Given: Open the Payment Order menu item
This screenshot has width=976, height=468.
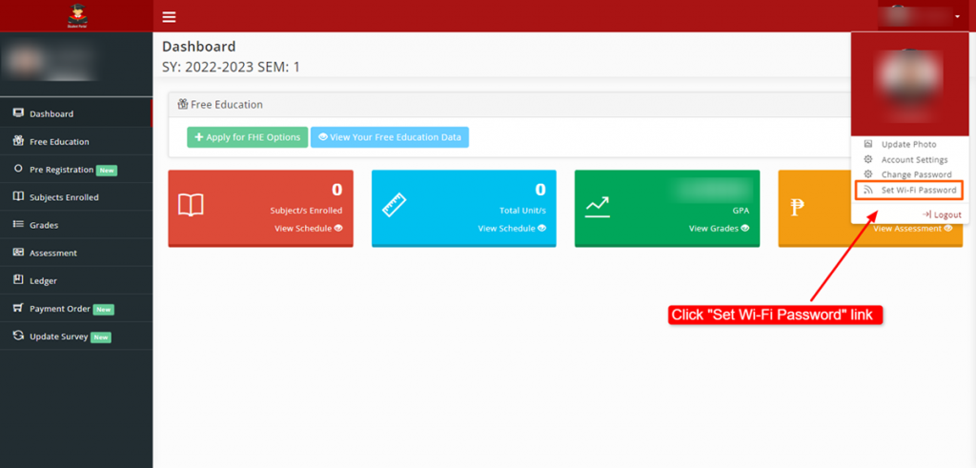Looking at the screenshot, I should pos(59,309).
